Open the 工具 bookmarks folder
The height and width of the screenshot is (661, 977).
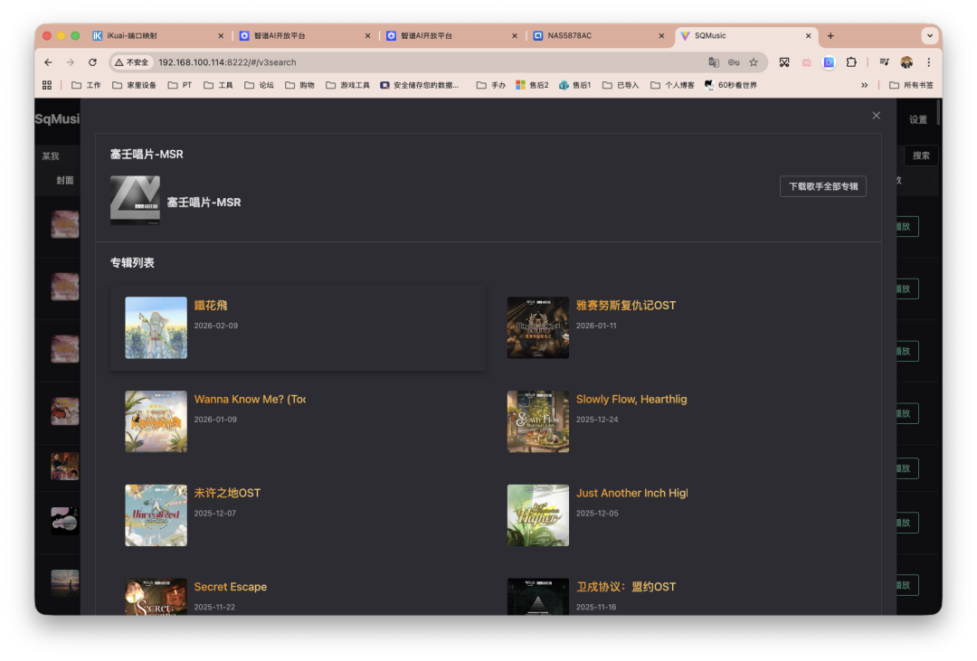coord(218,84)
